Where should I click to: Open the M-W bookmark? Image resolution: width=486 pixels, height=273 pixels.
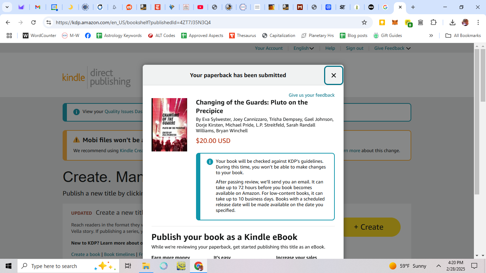[x=70, y=36]
